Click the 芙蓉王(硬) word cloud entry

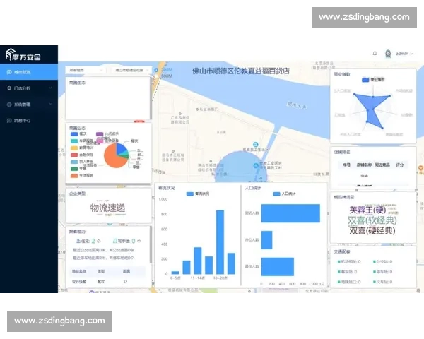click(367, 210)
